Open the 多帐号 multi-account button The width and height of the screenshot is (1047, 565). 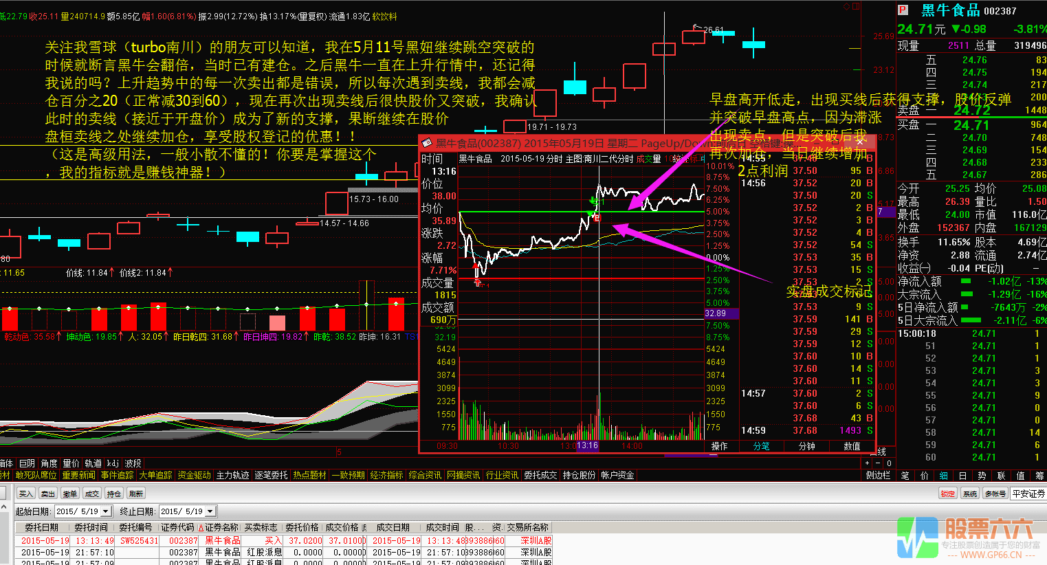coord(995,494)
